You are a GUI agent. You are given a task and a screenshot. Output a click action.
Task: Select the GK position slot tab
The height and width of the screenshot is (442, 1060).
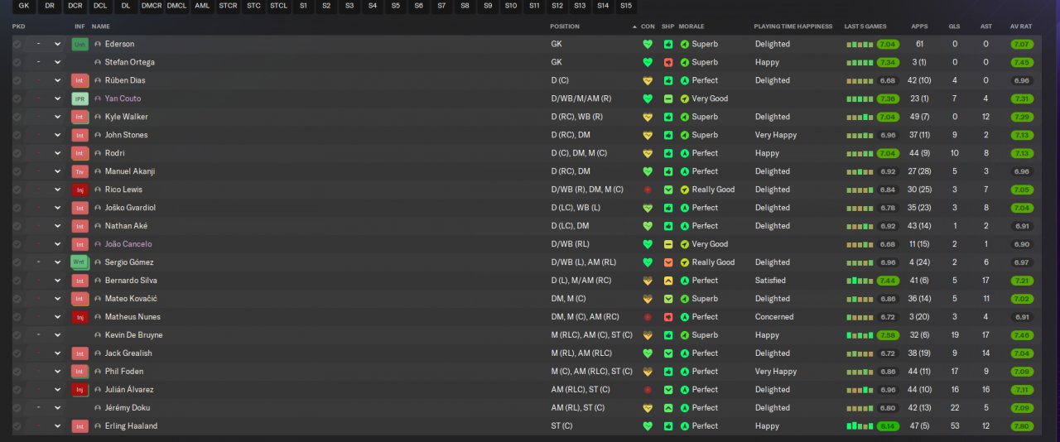tap(24, 6)
